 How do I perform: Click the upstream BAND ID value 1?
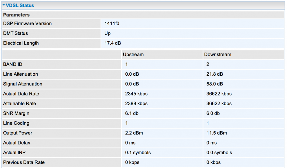coord(126,64)
